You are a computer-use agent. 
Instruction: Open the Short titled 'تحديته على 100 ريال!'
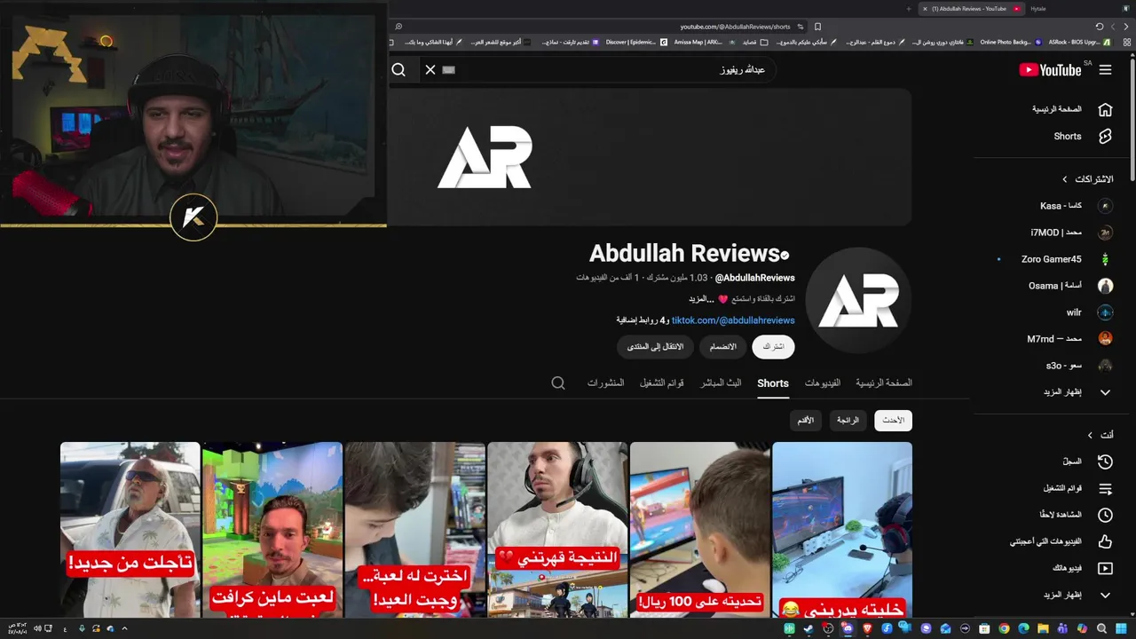[x=700, y=529]
